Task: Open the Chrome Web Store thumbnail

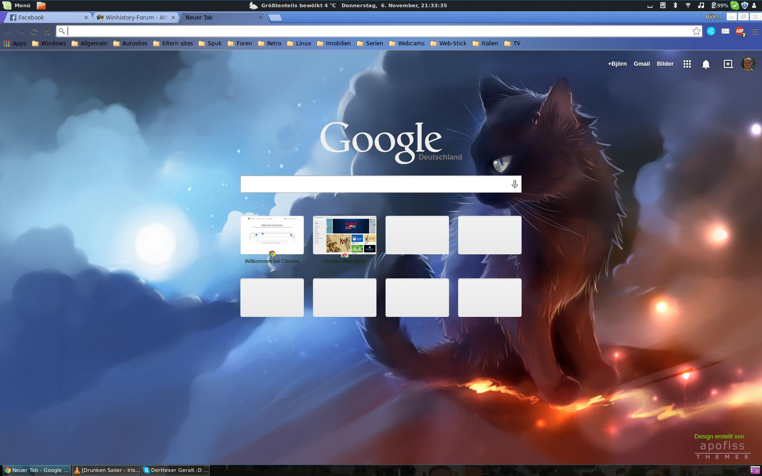Action: 345,235
